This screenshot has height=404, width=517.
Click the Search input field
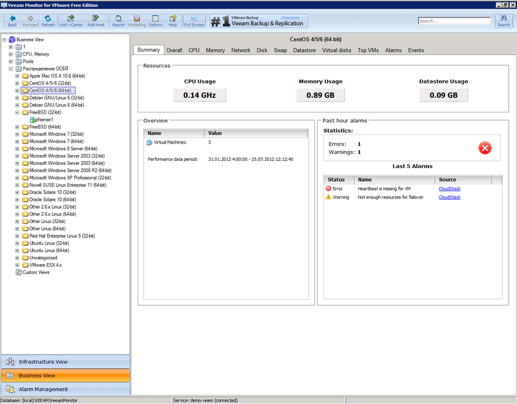pyautogui.click(x=454, y=21)
